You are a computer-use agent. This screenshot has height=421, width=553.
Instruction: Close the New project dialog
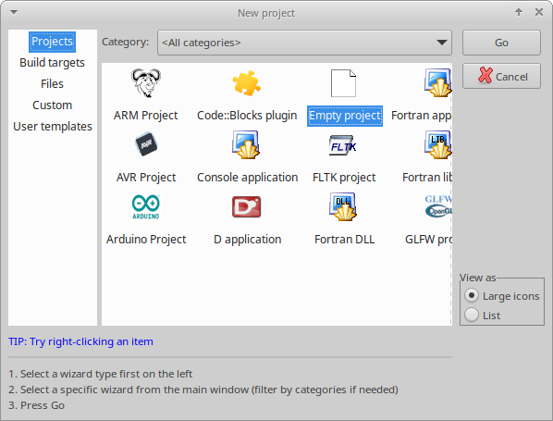[x=538, y=12]
